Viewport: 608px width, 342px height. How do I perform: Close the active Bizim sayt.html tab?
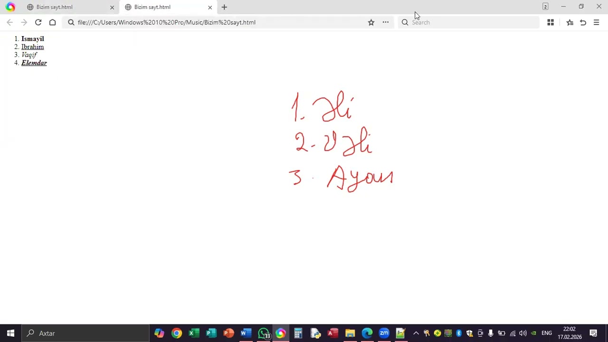pyautogui.click(x=210, y=7)
